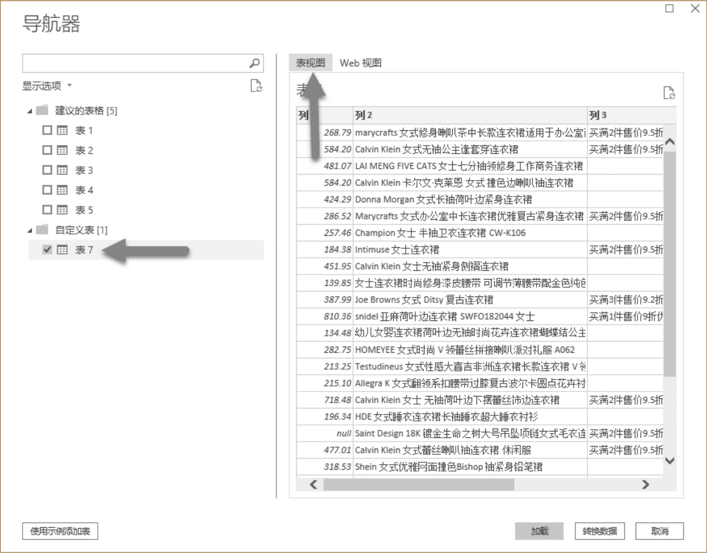The height and width of the screenshot is (553, 707).
Task: Click the table icon next to 表 1
Action: 62,131
